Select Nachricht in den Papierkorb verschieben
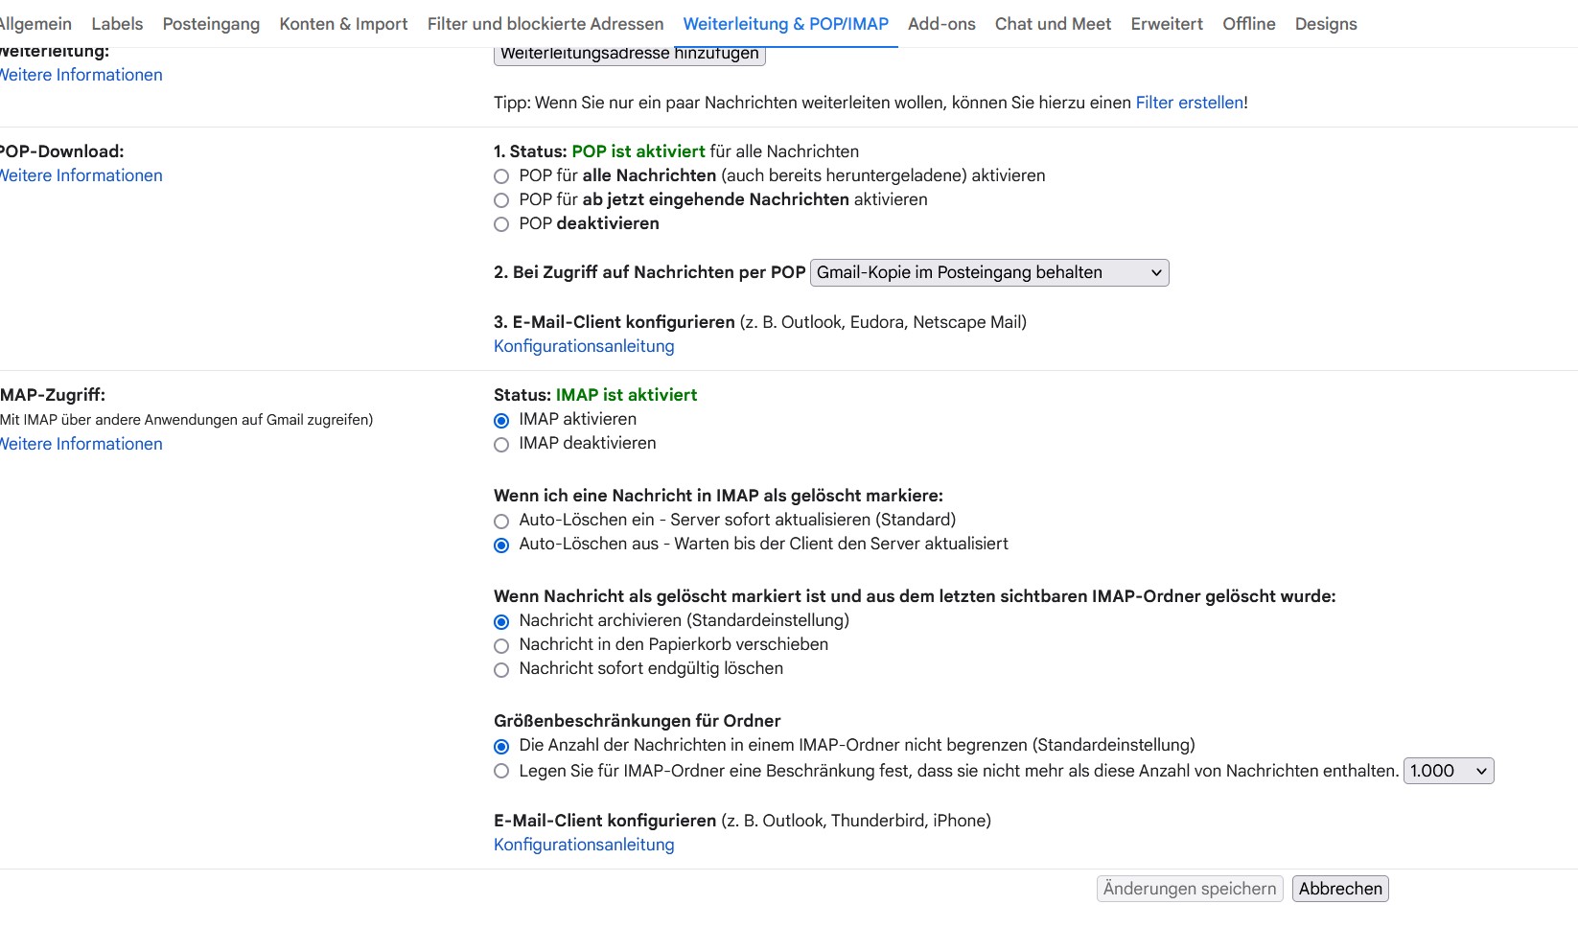Screen dimensions: 1578x928 [501, 645]
